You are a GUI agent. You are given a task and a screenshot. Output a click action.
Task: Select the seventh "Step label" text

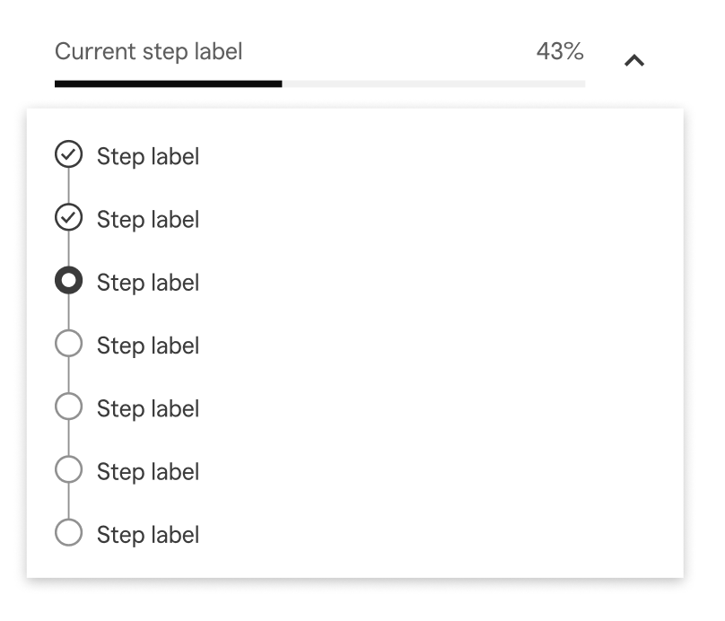pos(148,534)
